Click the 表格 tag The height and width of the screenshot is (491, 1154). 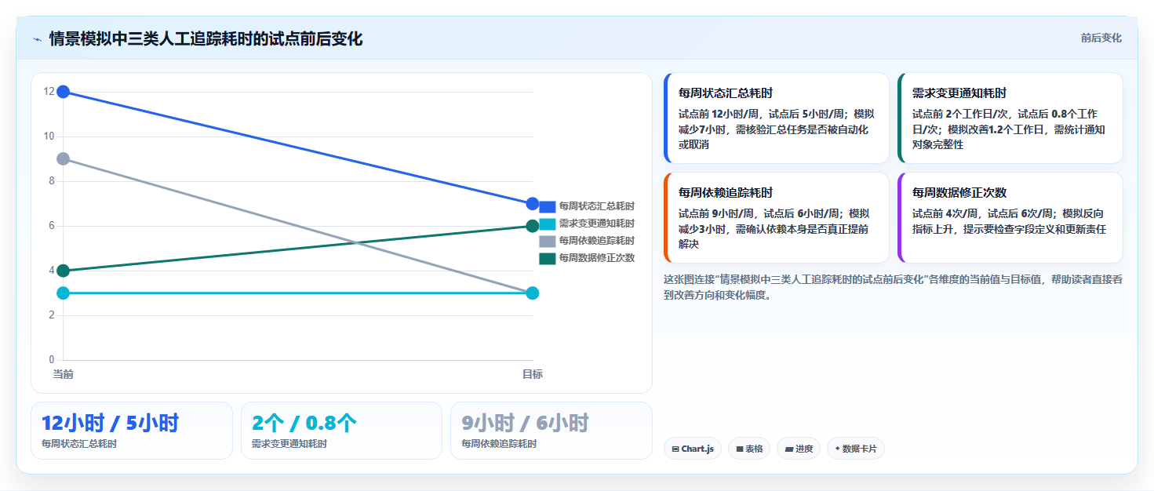(x=749, y=449)
